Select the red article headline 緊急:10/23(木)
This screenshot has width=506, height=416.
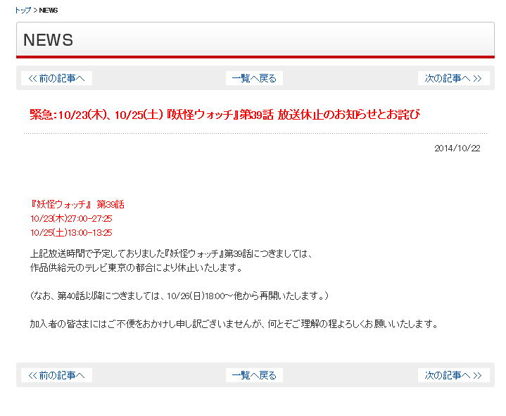(225, 115)
